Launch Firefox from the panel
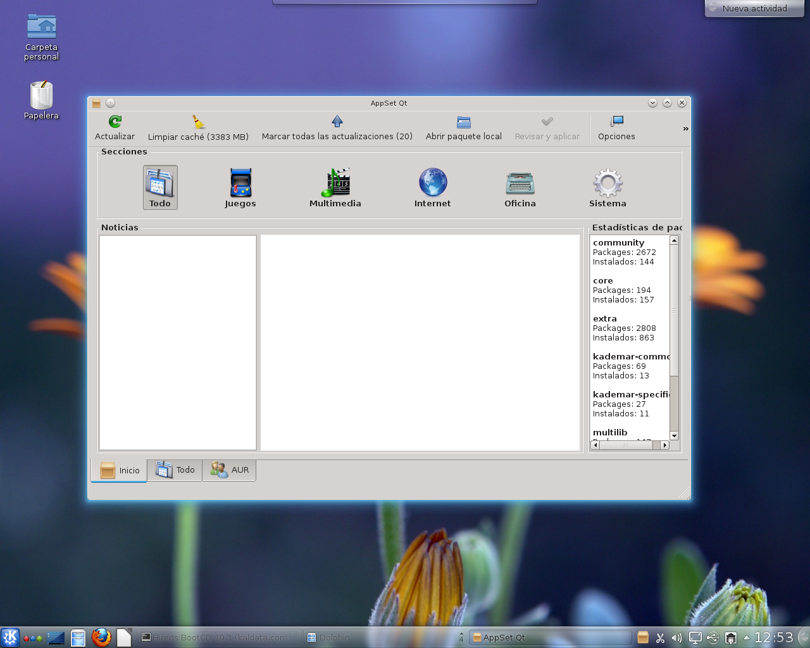 [101, 637]
